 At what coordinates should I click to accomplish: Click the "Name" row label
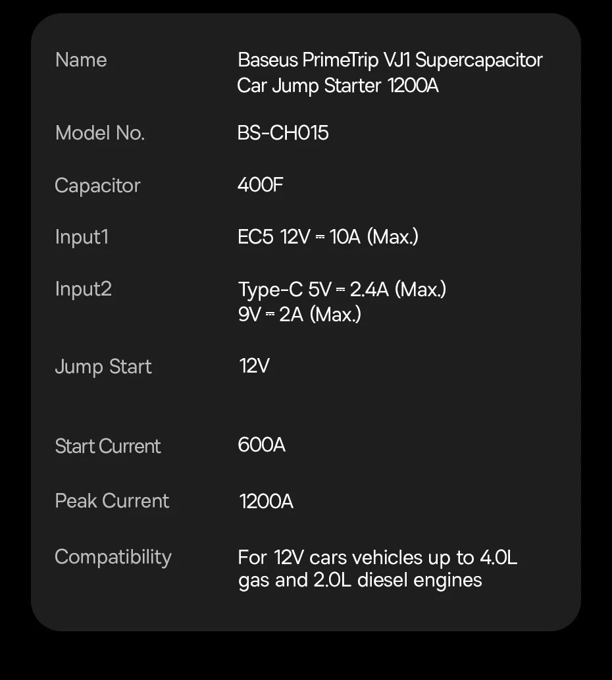[x=81, y=60]
